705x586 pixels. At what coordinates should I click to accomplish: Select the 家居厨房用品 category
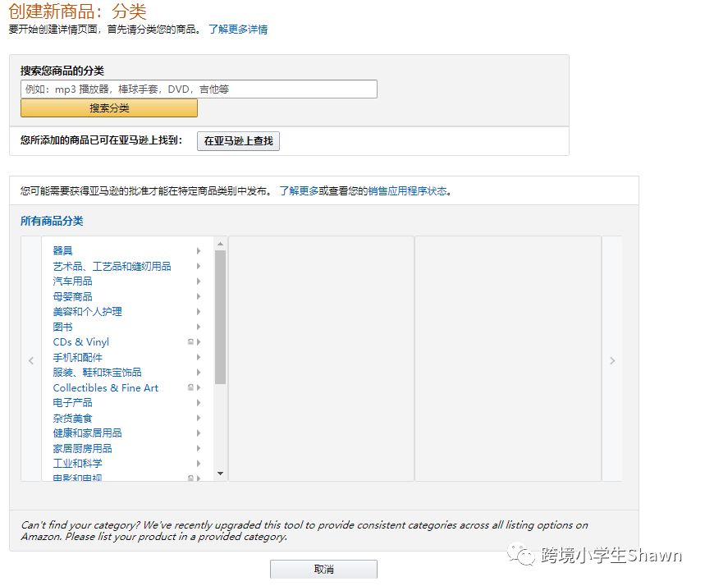pyautogui.click(x=82, y=448)
